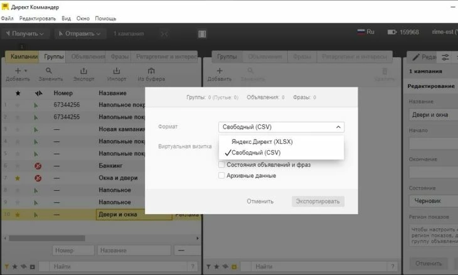Click the yellow square filter icon under groups panel
Viewport: 458px width, 275px height.
[x=234, y=267]
